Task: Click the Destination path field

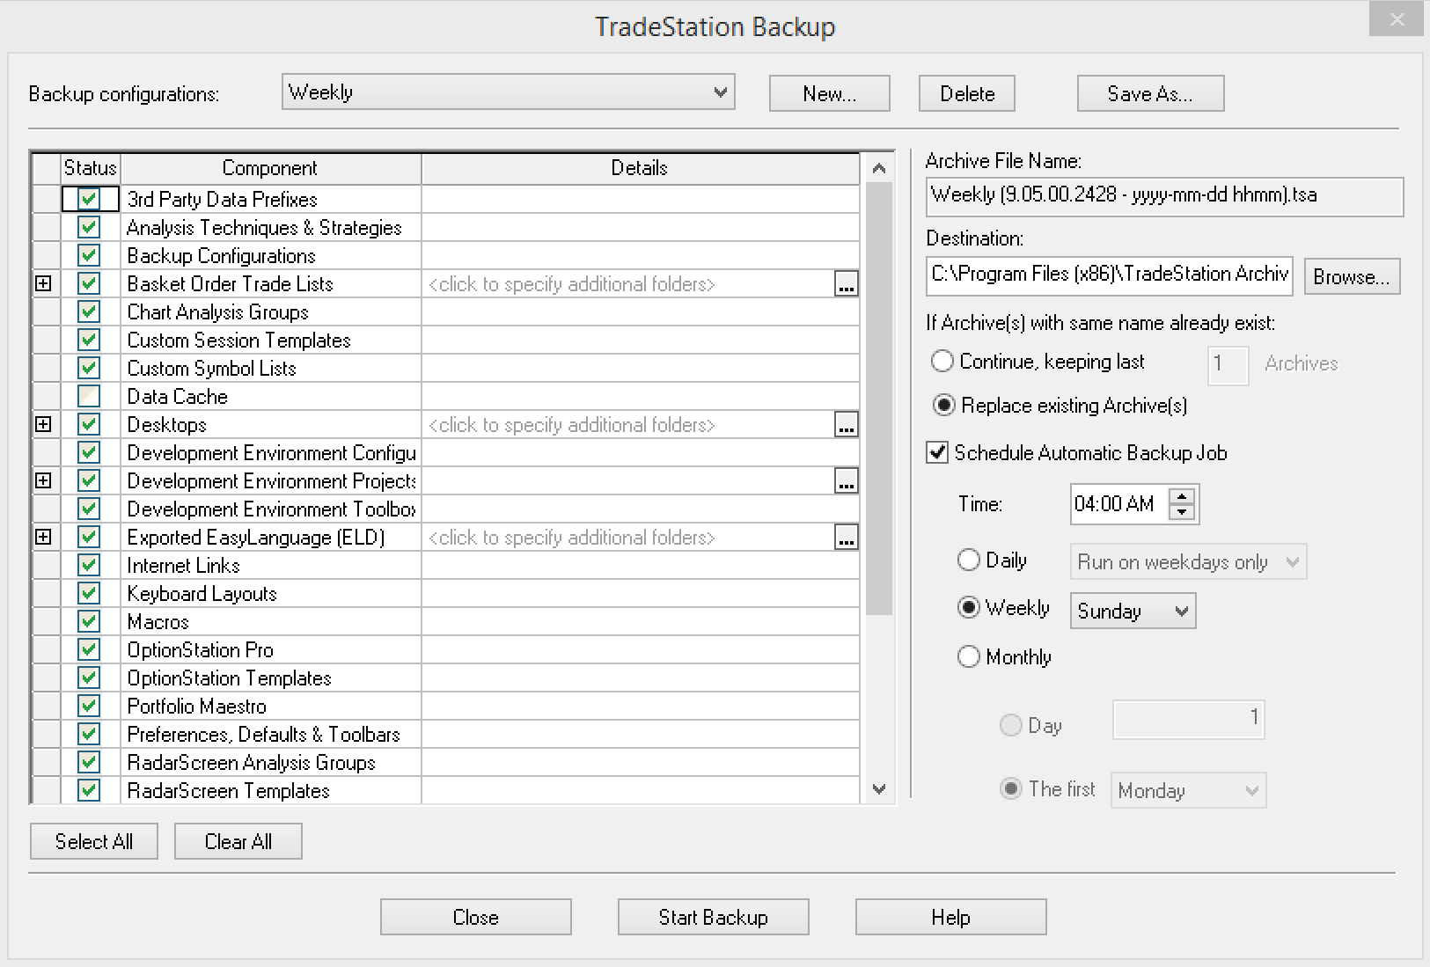Action: 1110,275
